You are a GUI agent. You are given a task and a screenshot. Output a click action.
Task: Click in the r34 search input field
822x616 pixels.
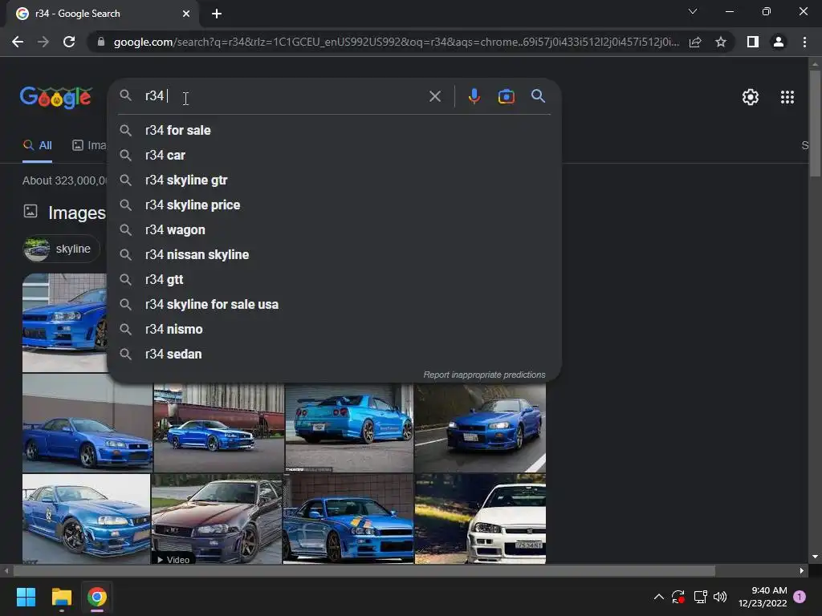pyautogui.click(x=283, y=96)
